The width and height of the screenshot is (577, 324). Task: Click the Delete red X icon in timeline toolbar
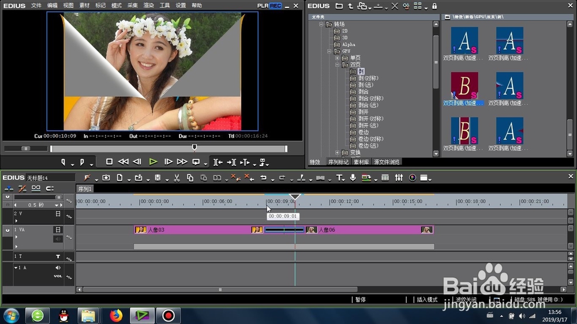coord(235,178)
